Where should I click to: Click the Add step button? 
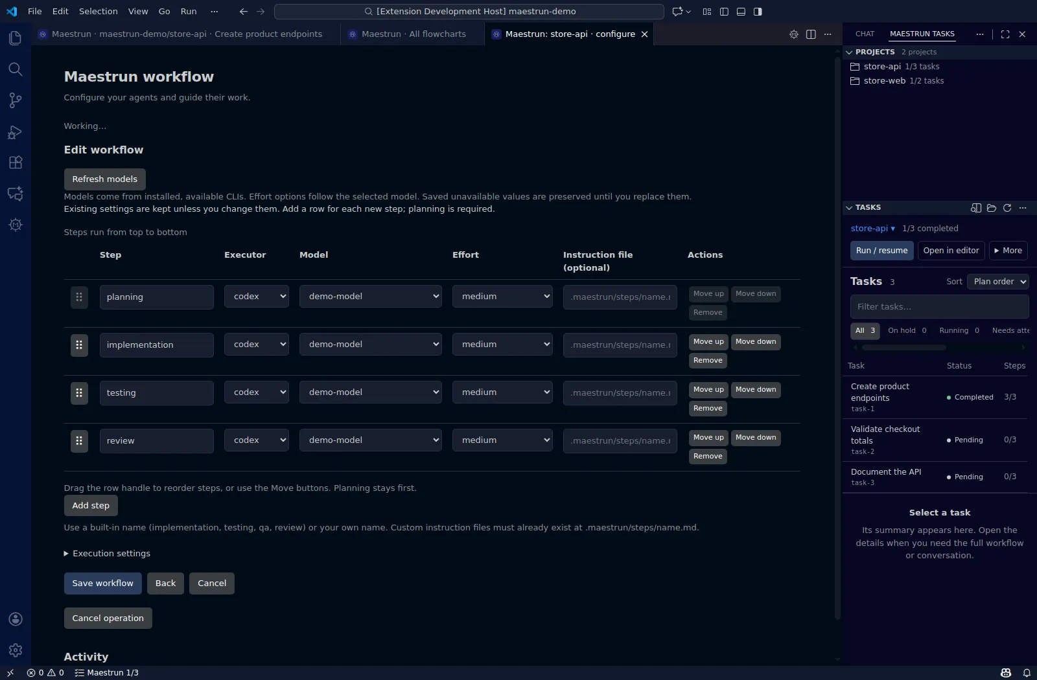91,506
